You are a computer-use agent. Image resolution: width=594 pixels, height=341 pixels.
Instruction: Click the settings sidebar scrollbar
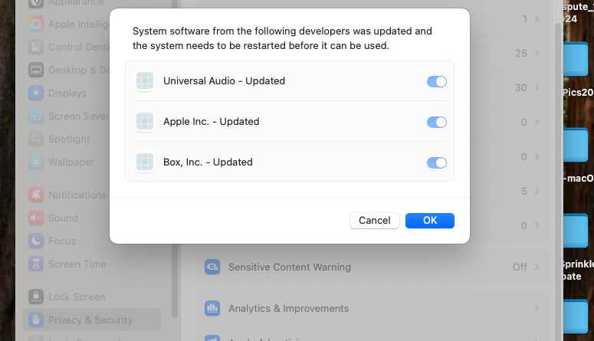[175, 280]
